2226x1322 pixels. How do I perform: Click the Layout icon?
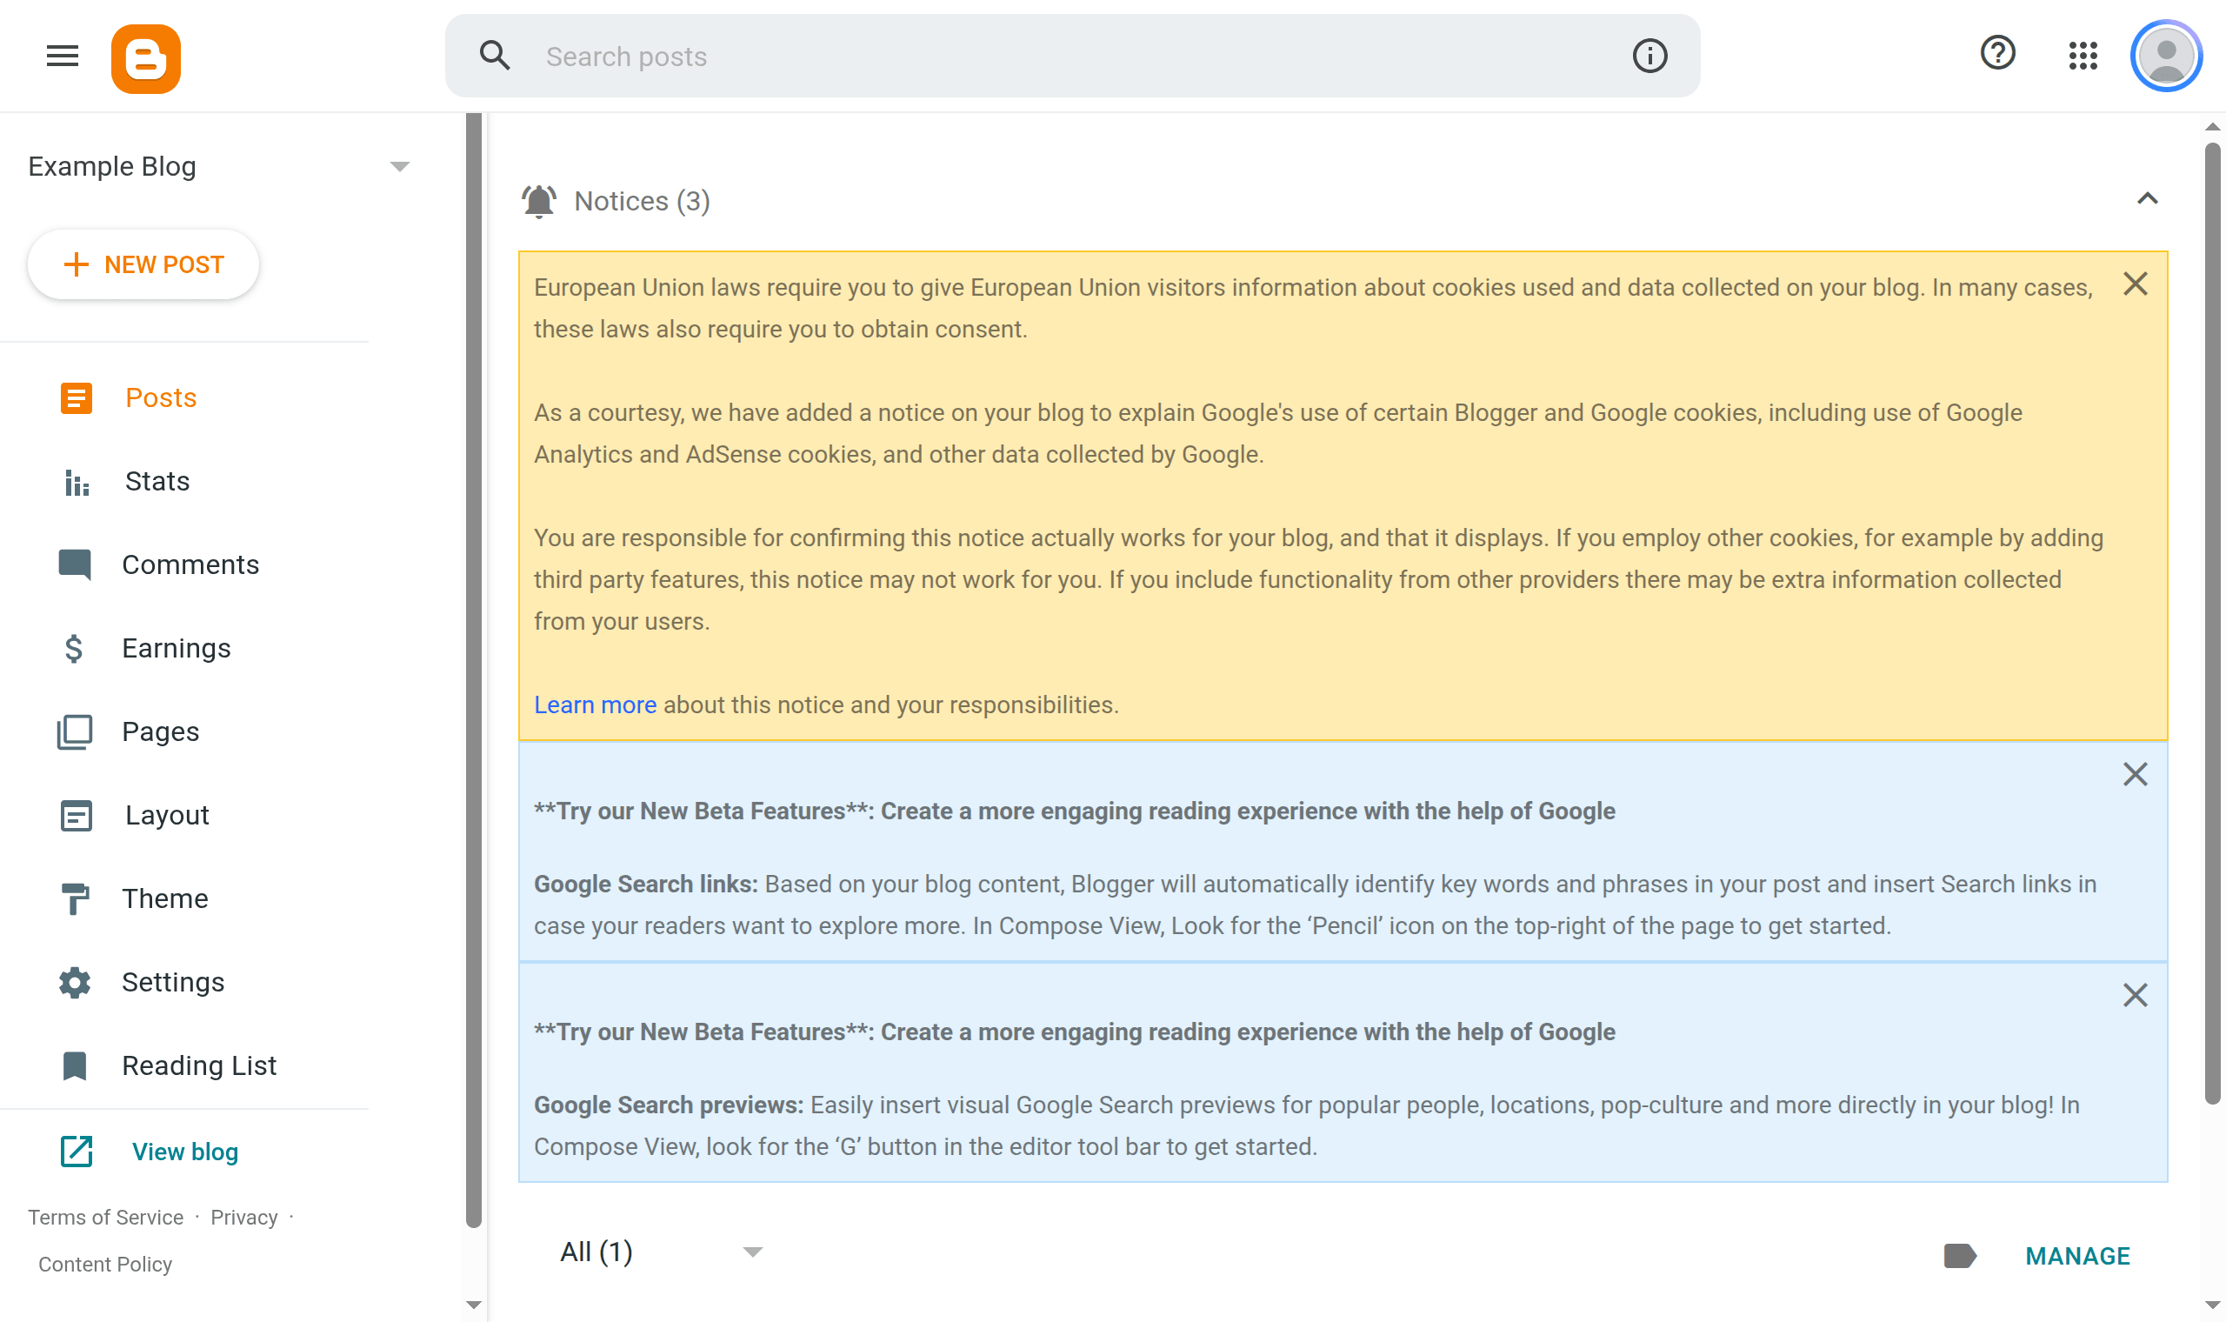77,815
